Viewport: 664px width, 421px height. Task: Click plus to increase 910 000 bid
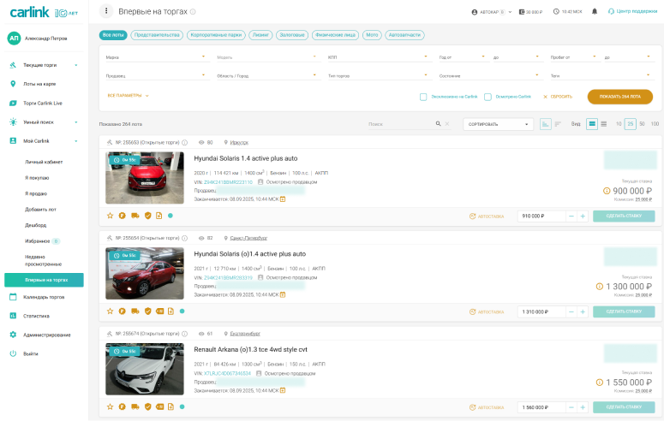[583, 216]
